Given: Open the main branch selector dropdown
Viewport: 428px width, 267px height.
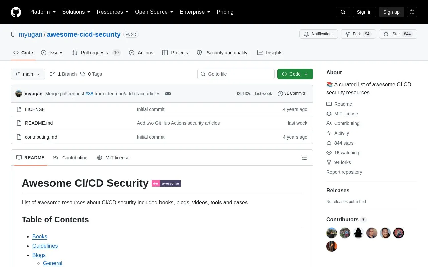Looking at the screenshot, I should [28, 74].
